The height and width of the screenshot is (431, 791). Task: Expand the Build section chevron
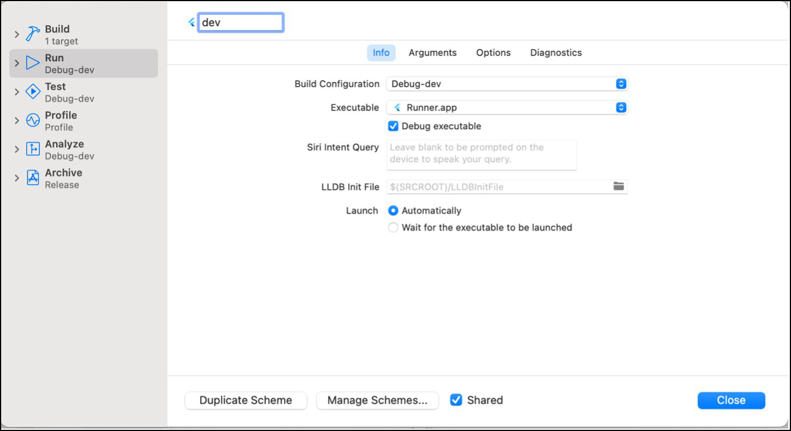click(17, 35)
